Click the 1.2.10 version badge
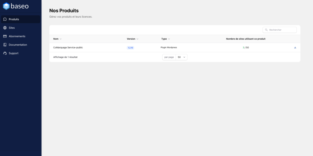313x156 pixels. [131, 48]
